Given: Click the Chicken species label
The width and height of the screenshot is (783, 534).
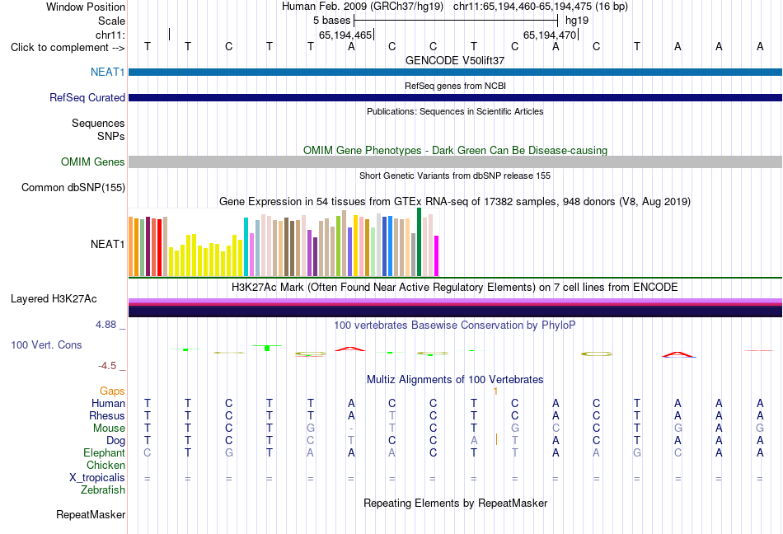Looking at the screenshot, I should point(105,465).
